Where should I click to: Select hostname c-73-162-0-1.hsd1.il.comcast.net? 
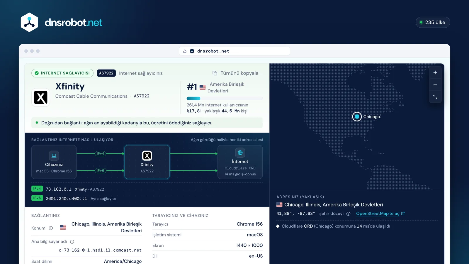point(100,250)
